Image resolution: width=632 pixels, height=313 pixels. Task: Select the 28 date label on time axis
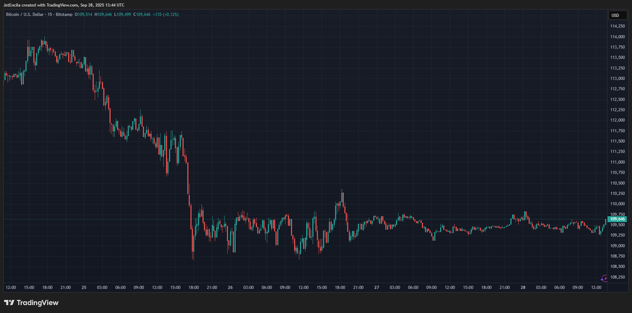(523, 288)
